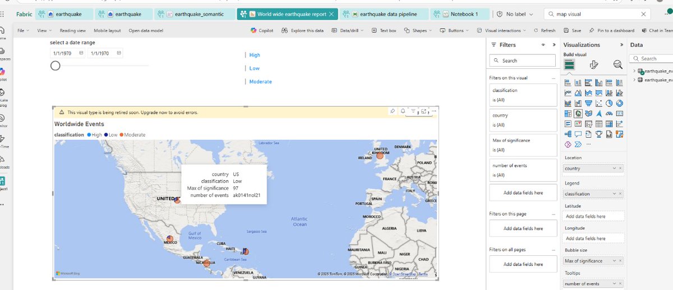The height and width of the screenshot is (290, 673).
Task: Open the Build visual fields tab
Action: pos(569,65)
